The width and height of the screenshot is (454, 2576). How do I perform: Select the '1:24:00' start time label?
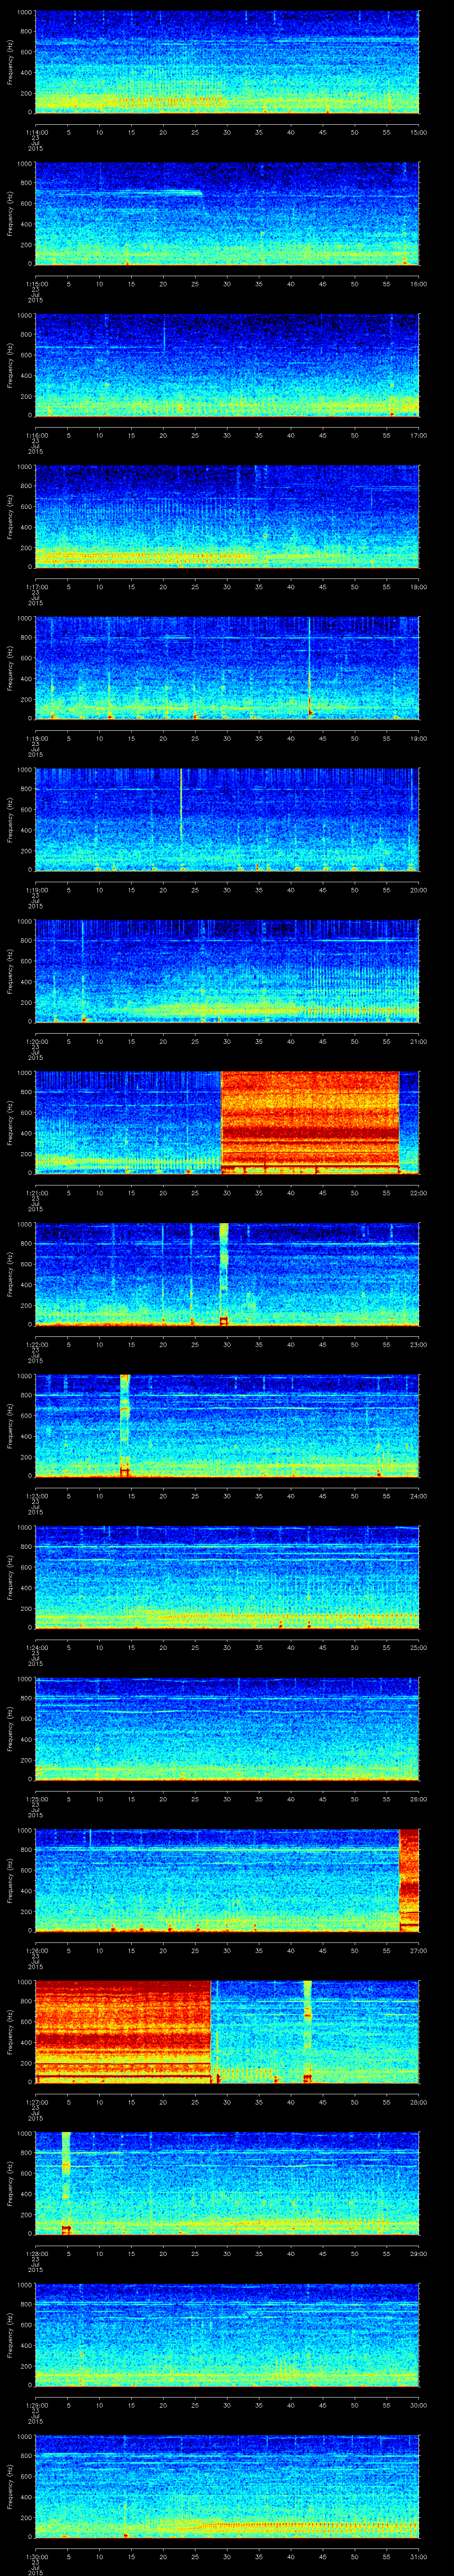[x=36, y=1648]
